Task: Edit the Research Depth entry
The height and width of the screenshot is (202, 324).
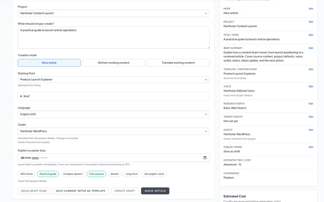Action: pos(311,104)
